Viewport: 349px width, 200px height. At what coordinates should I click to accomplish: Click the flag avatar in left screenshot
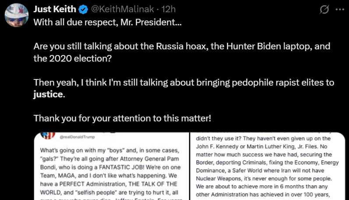[x=48, y=135]
